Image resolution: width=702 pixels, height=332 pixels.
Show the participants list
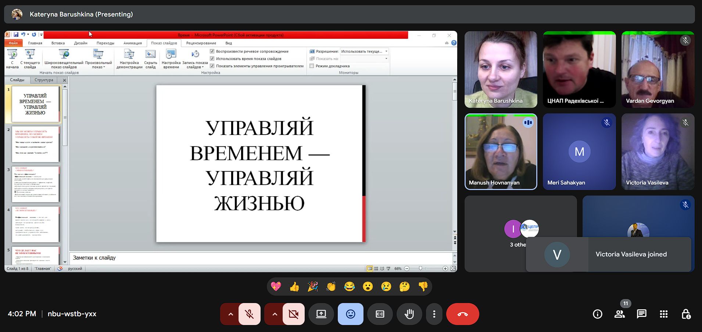coord(620,314)
